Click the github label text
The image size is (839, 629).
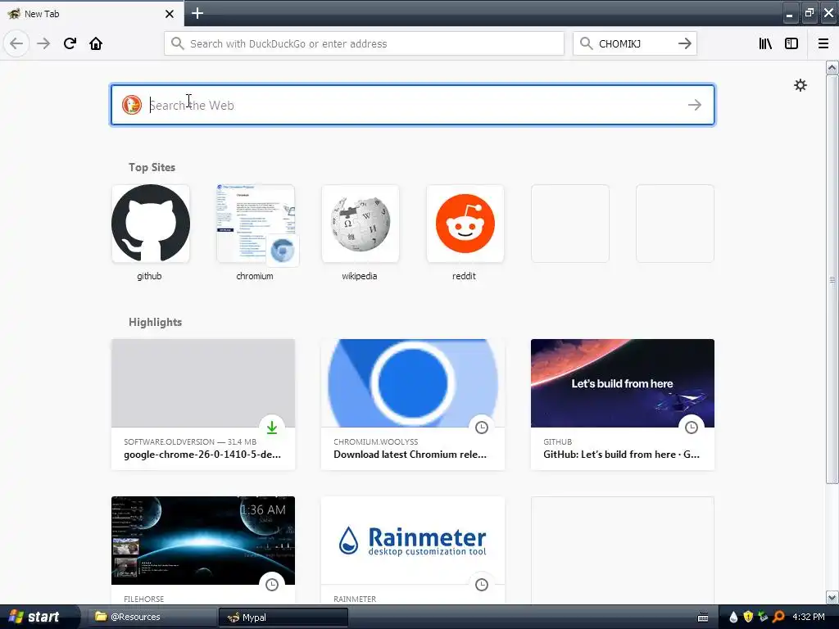click(149, 276)
